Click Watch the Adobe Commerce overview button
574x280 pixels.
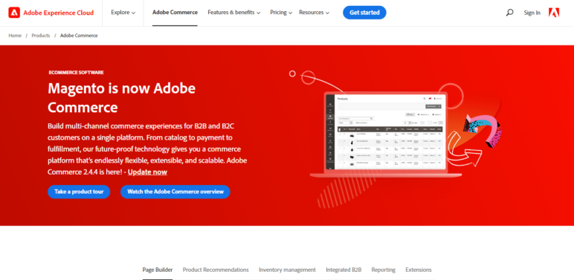[175, 192]
